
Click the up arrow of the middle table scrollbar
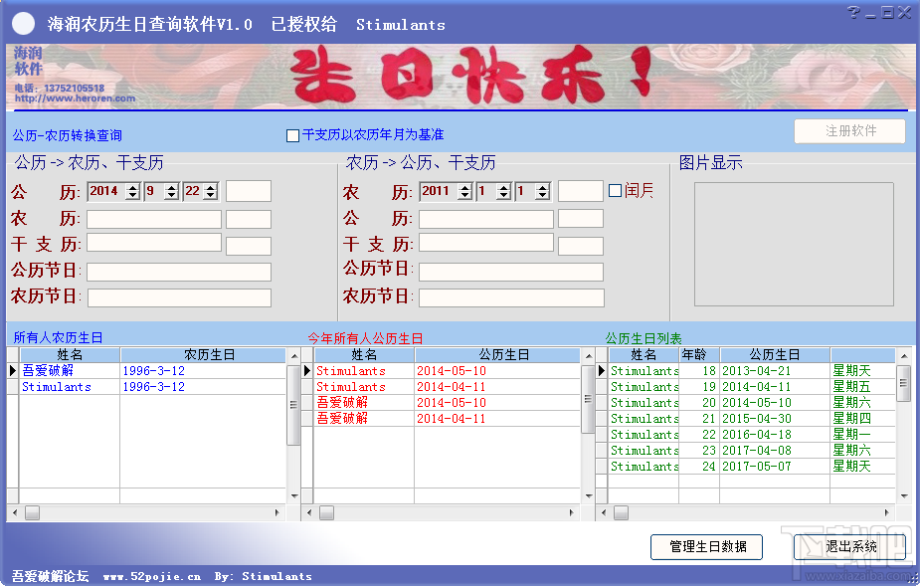[x=589, y=356]
